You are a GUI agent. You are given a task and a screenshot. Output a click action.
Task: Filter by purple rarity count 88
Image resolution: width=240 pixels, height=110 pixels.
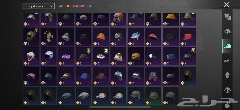point(89,6)
